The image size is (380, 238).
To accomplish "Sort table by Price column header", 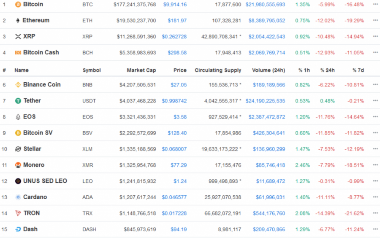I will [x=180, y=70].
